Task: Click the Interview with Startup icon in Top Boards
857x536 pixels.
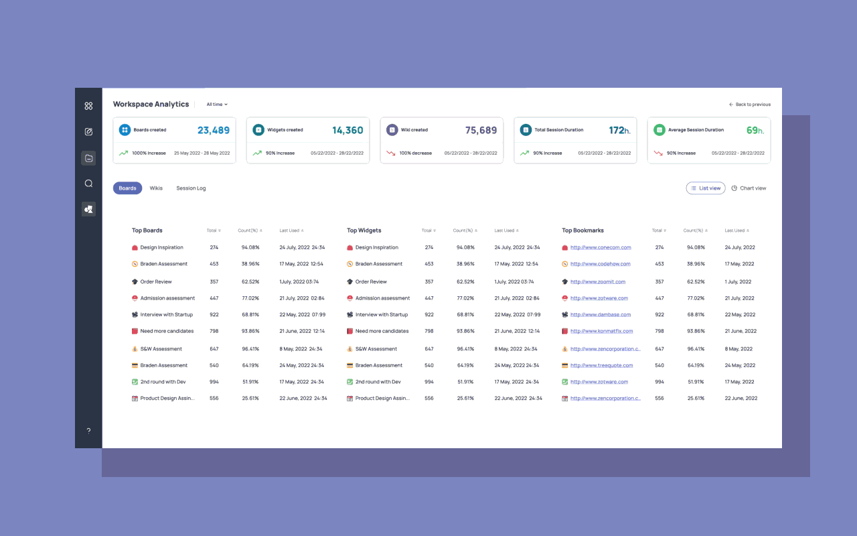Action: [x=135, y=315]
